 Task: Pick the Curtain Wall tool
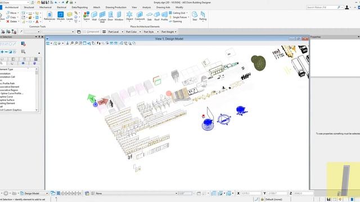[x=102, y=17]
